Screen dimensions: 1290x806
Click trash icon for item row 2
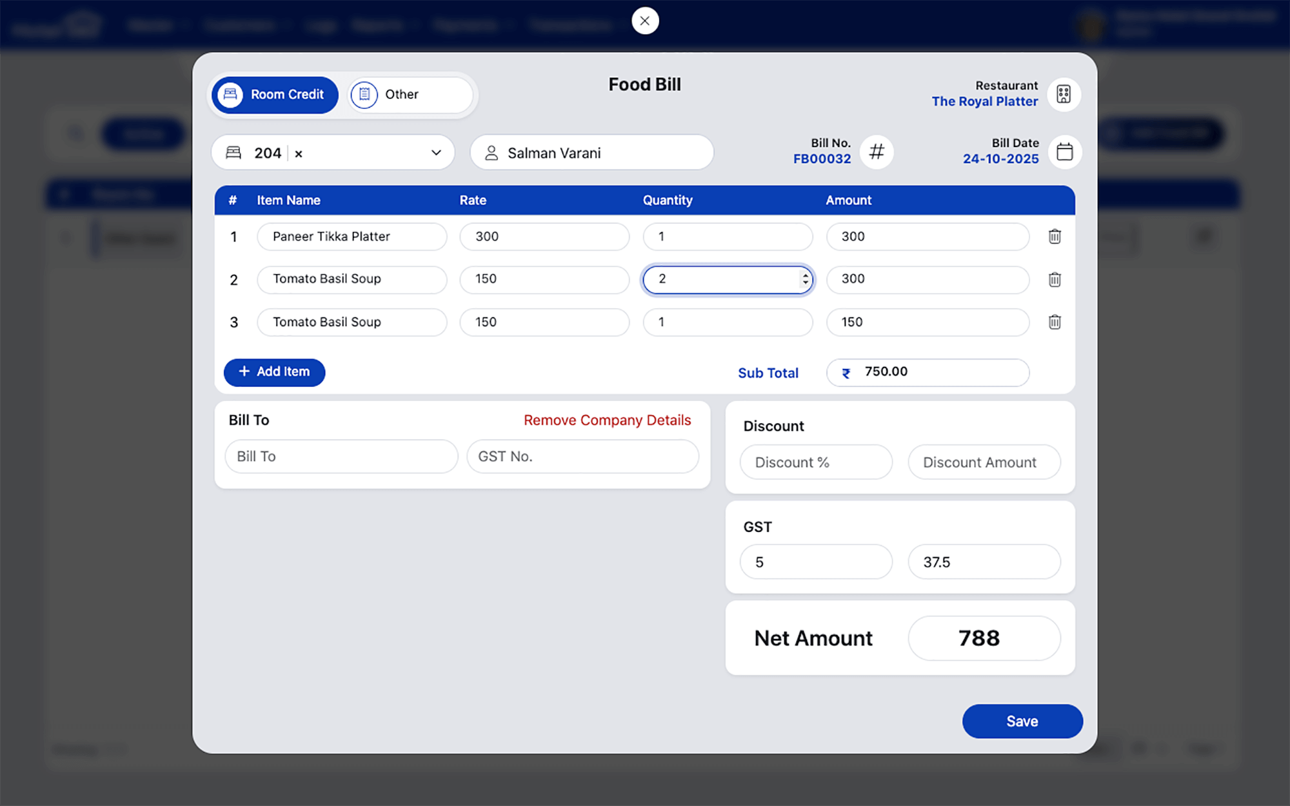click(1055, 280)
